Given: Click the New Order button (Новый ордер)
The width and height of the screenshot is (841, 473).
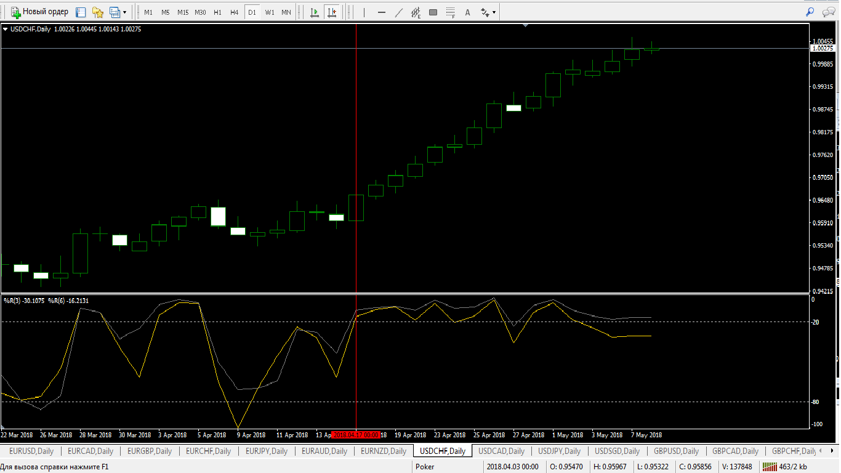Looking at the screenshot, I should tap(39, 12).
